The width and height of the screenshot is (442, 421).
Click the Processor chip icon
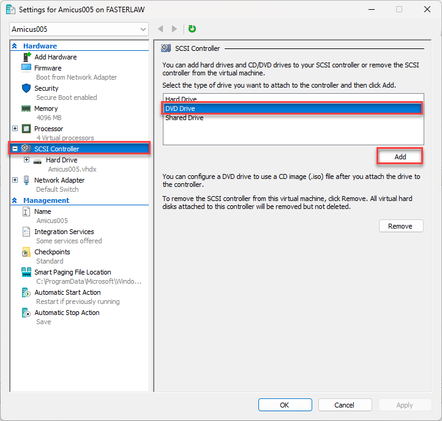[x=26, y=129]
